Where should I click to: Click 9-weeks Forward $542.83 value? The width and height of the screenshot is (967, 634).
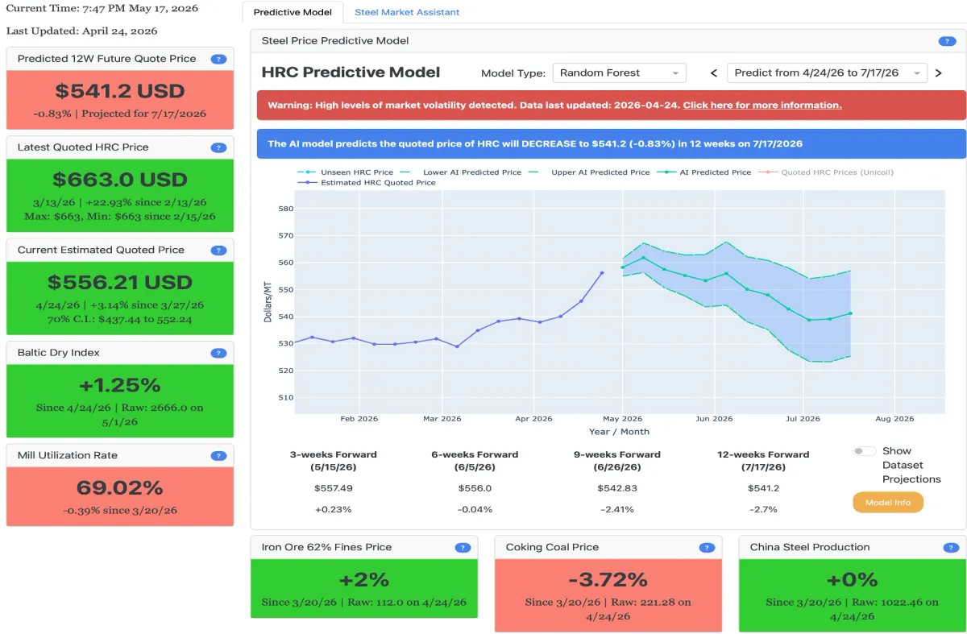coord(617,488)
